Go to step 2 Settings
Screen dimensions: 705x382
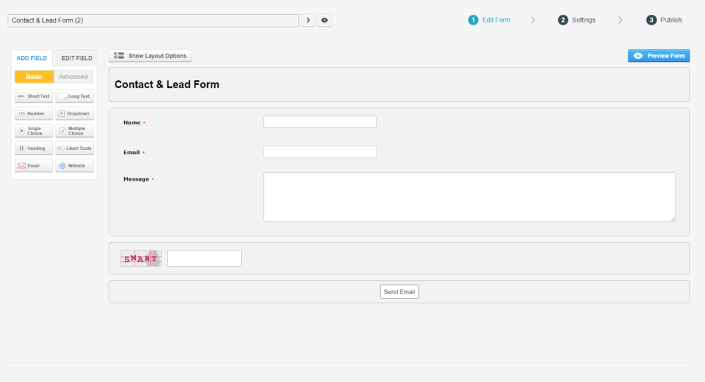577,20
